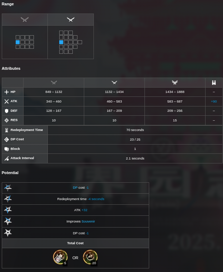Click potential icon in Redeployment time row
The height and width of the screenshot is (272, 223).
click(8, 199)
